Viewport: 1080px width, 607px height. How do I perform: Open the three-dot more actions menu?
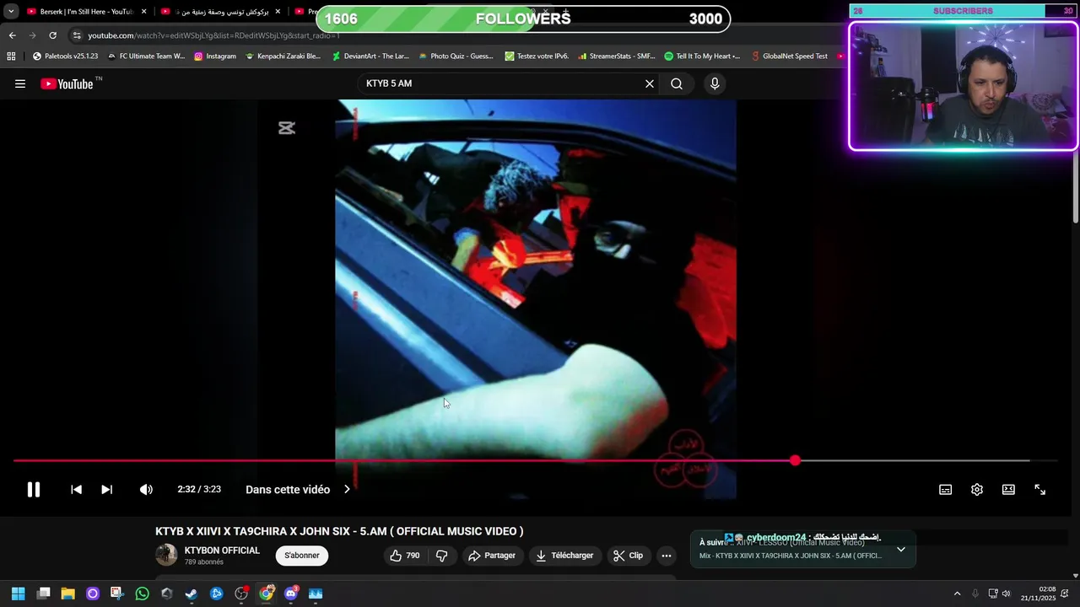(667, 556)
